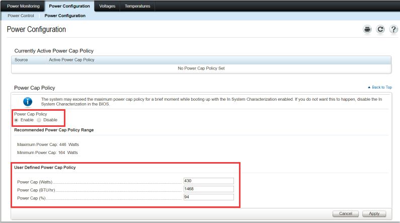Apply the power cap settings

(374, 213)
